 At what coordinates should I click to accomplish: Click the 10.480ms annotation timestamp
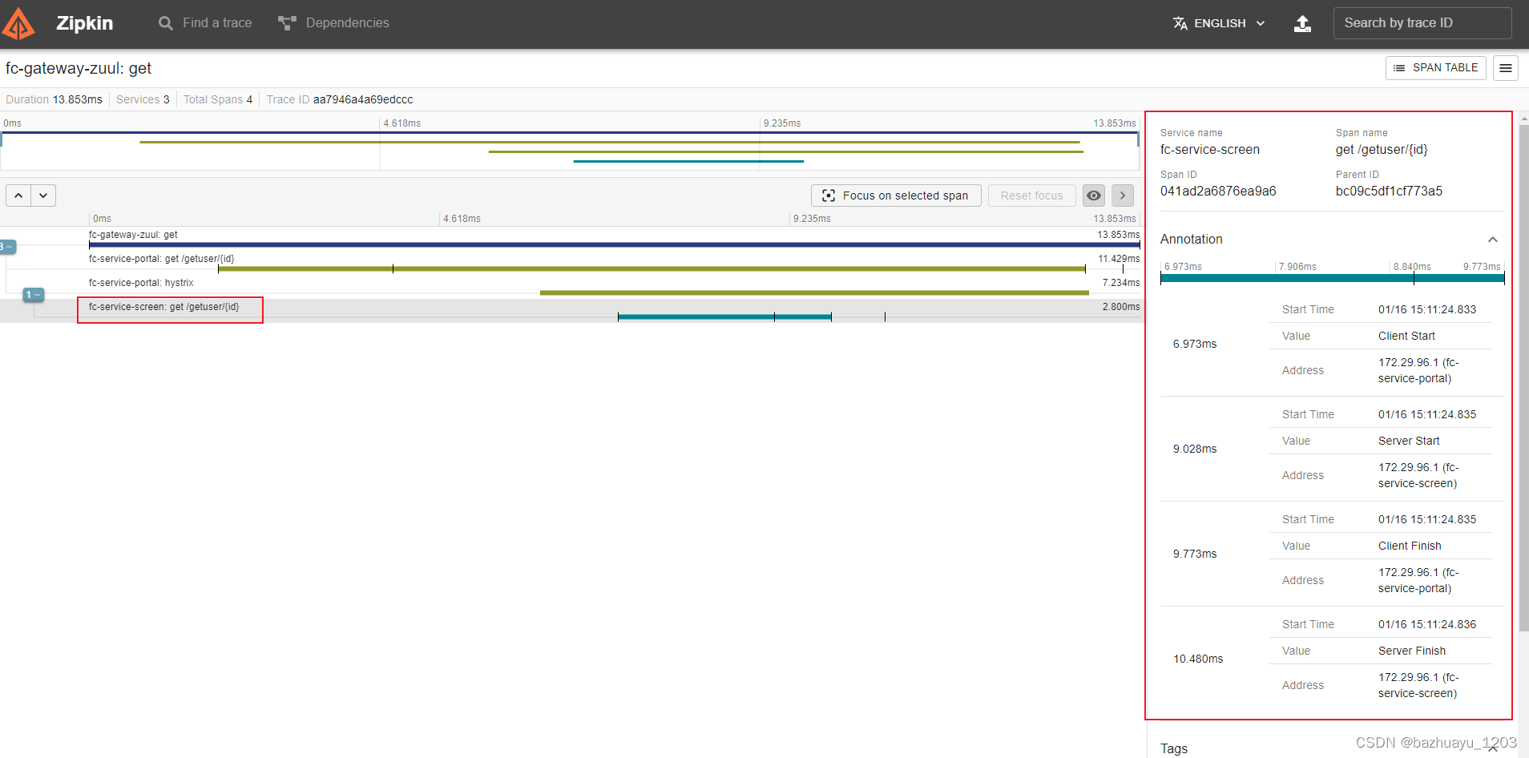pos(1198,659)
